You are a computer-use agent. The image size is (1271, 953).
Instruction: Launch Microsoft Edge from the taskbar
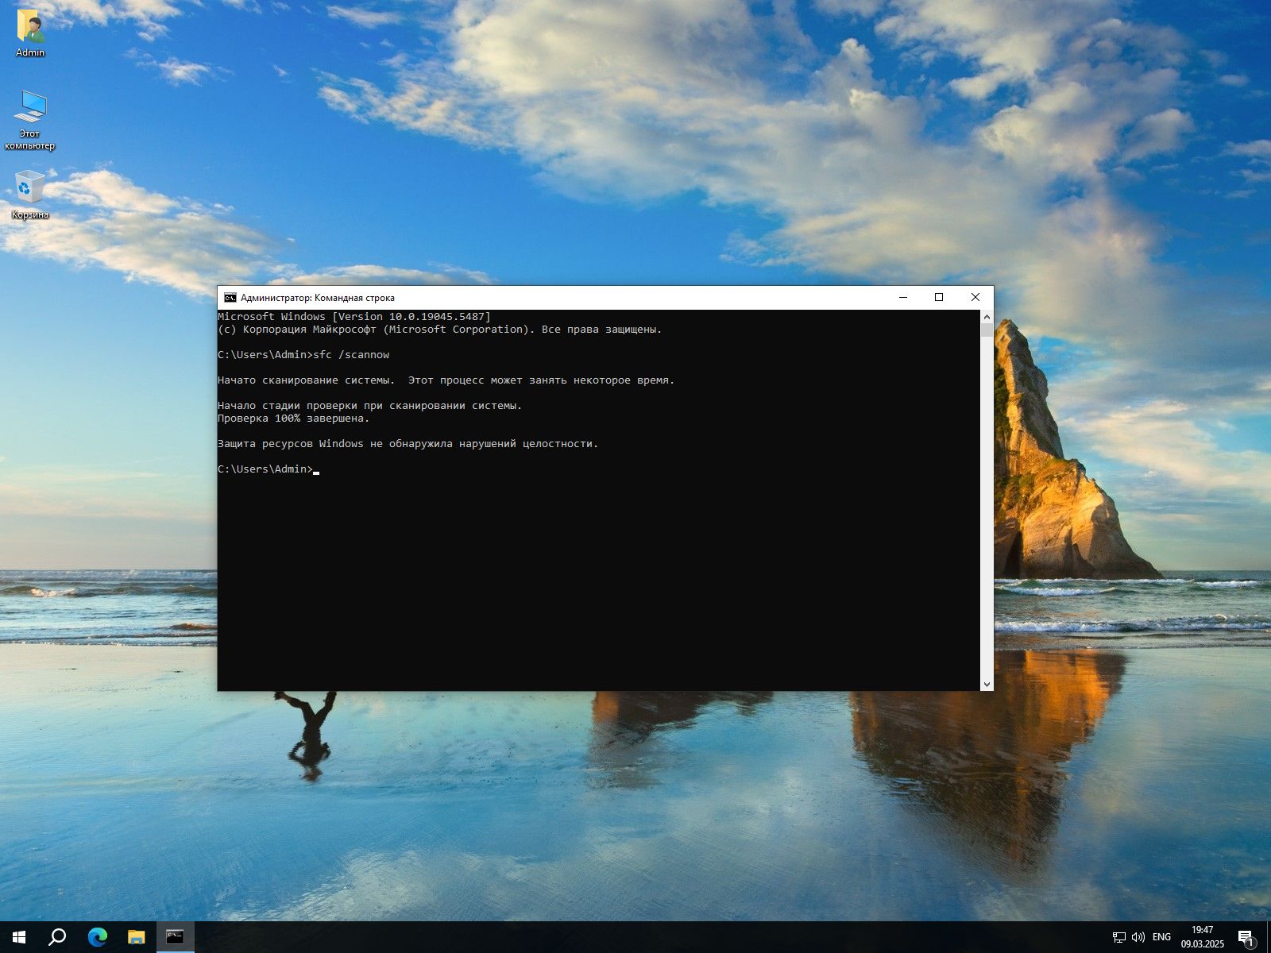[x=97, y=937]
